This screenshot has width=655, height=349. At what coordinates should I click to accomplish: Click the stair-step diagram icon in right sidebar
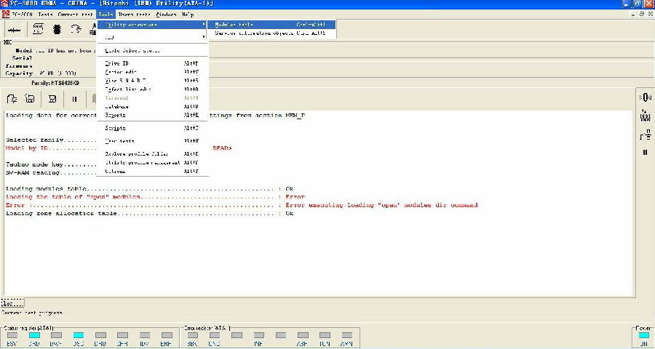[646, 135]
